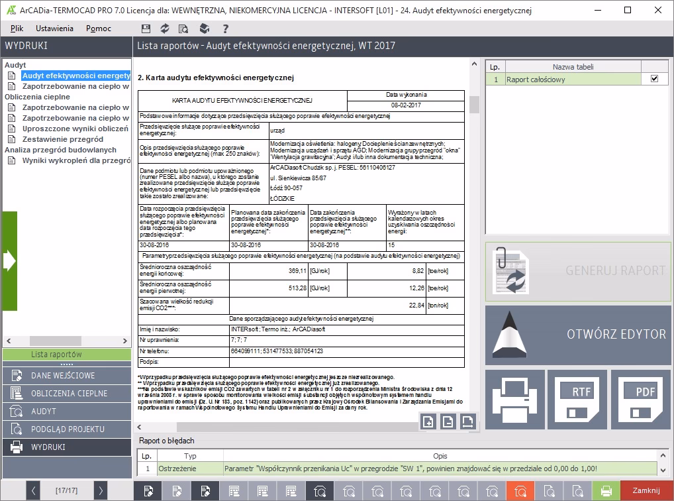Screen dimensions: 674x501
Task: Export the report to RTF
Action: [x=577, y=399]
